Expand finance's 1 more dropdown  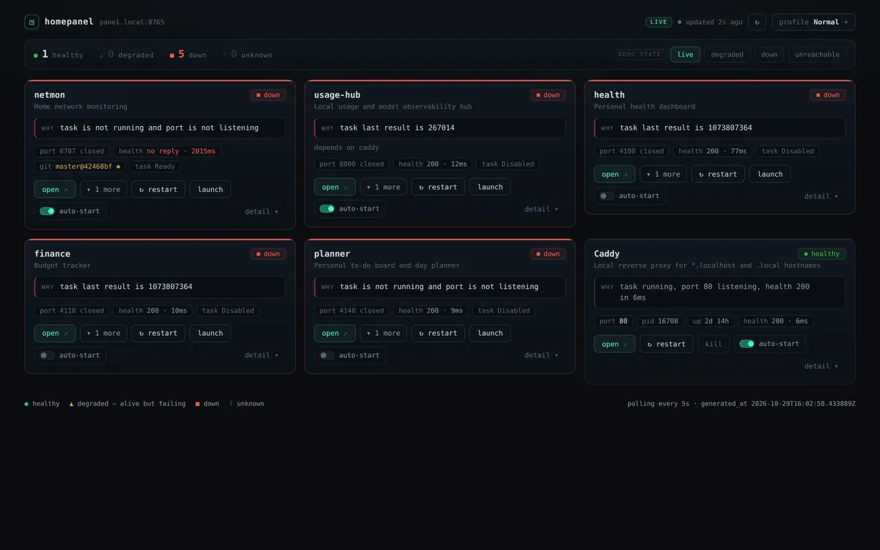pyautogui.click(x=103, y=333)
